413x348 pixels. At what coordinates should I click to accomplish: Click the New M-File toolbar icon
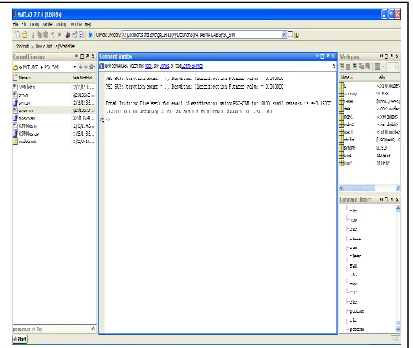(x=18, y=35)
